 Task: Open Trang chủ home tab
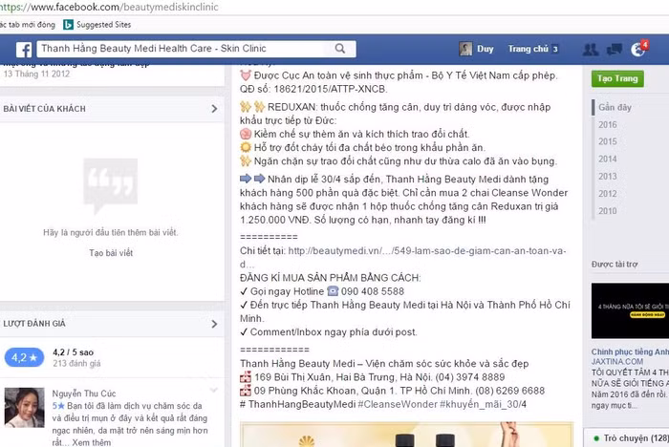coord(528,49)
